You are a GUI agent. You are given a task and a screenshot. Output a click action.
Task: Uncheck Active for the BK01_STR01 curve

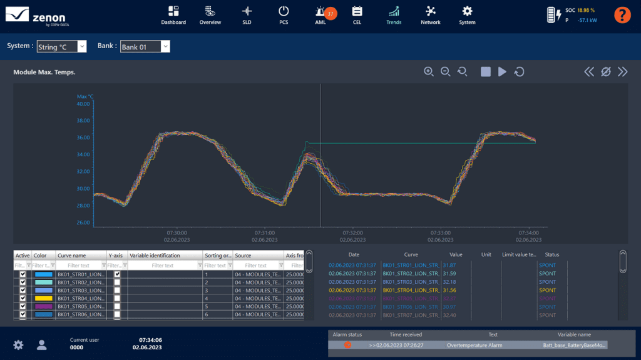pyautogui.click(x=23, y=274)
